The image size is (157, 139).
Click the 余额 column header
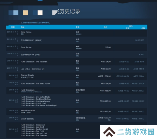coord(143,28)
